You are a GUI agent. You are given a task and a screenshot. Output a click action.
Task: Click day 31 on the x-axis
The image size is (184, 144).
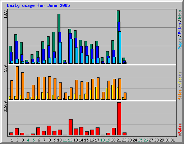click(x=172, y=140)
